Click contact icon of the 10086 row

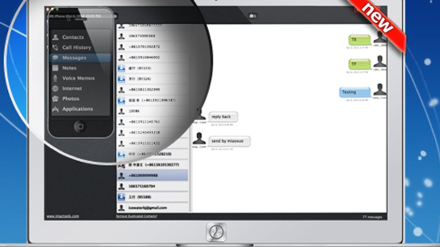point(122,111)
